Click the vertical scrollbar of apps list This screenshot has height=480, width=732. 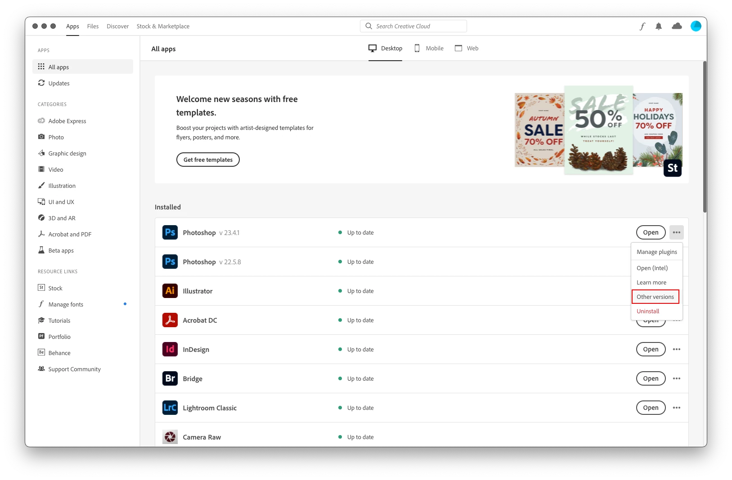click(705, 137)
